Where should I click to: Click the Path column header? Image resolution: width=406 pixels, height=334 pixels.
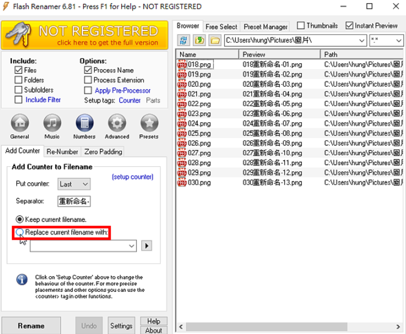pos(362,54)
